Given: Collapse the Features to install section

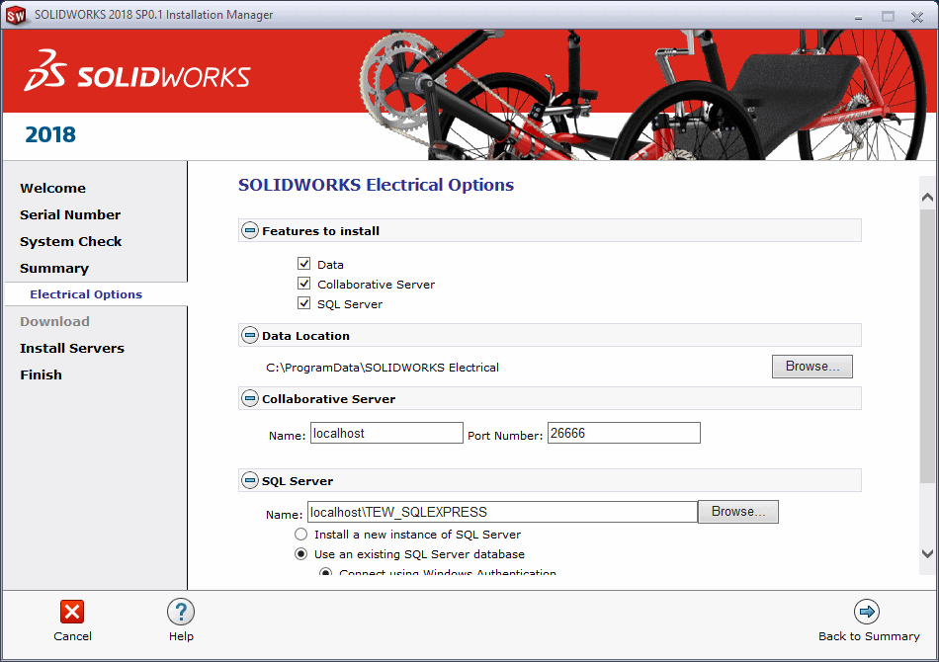Looking at the screenshot, I should 250,231.
